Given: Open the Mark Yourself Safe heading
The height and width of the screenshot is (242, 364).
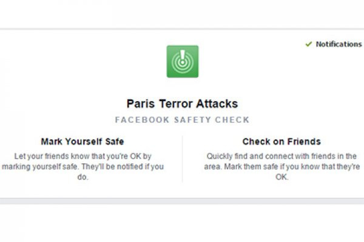Looking at the screenshot, I should [x=83, y=142].
